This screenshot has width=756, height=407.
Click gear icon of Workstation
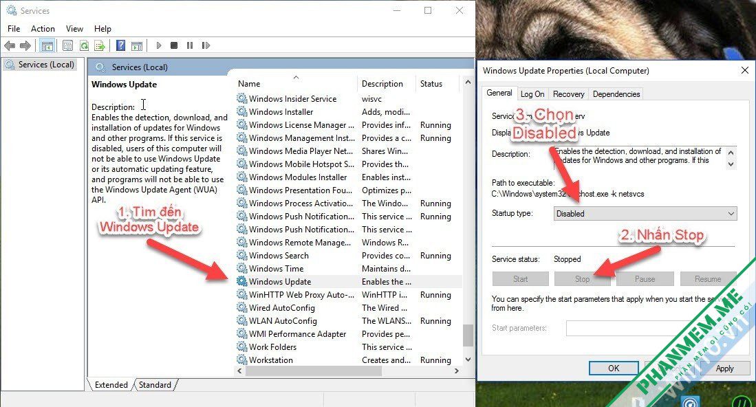[241, 360]
